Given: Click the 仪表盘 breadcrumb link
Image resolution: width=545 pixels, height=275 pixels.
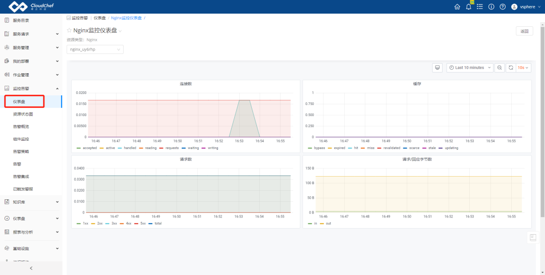Looking at the screenshot, I should (100, 18).
